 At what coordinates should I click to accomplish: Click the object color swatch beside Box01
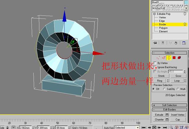(185, 2)
